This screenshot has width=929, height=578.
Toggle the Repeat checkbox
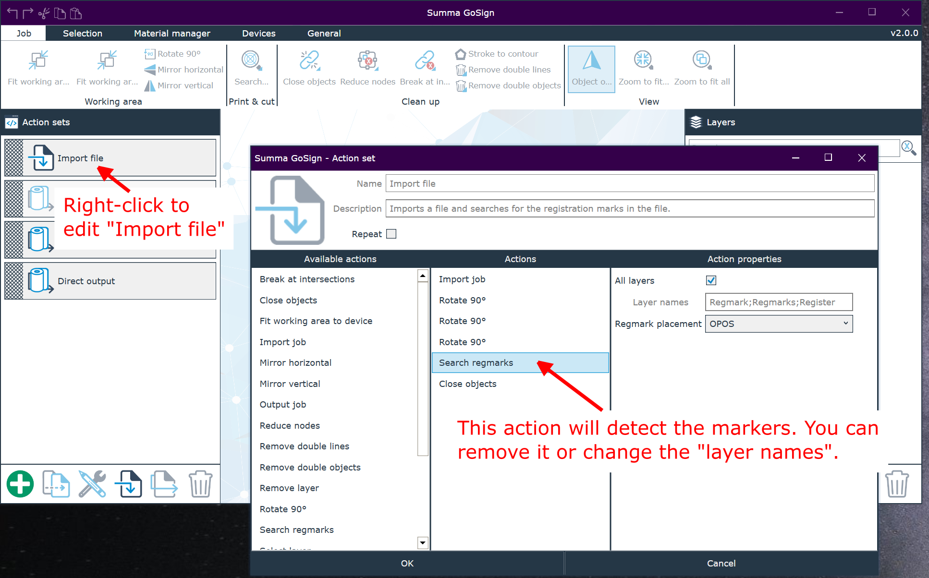tap(391, 234)
